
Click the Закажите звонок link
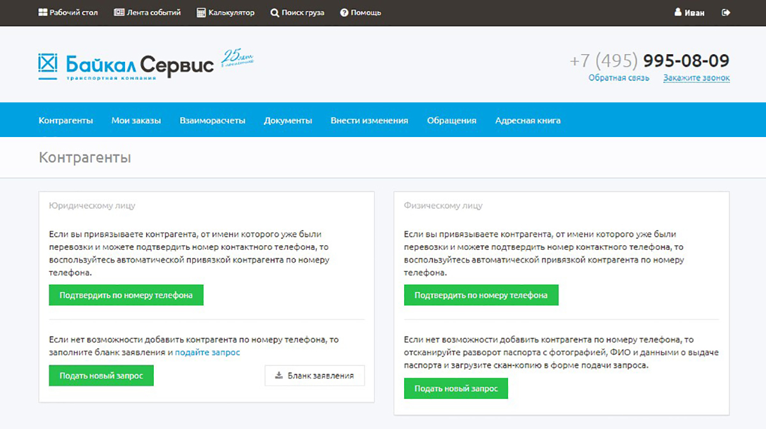pos(696,78)
